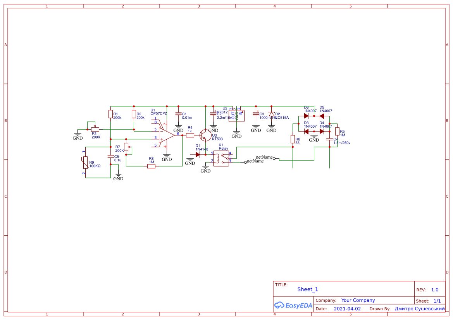The width and height of the screenshot is (453, 320).
Task: Click the LM7812 regulator U2 symbol
Action: point(236,116)
